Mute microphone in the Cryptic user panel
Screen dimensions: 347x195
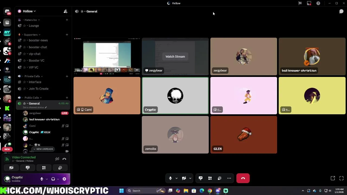coord(41,179)
